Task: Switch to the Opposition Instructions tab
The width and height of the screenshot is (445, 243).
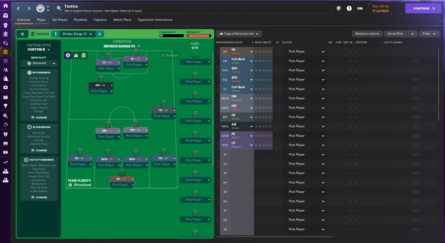Action: point(155,20)
